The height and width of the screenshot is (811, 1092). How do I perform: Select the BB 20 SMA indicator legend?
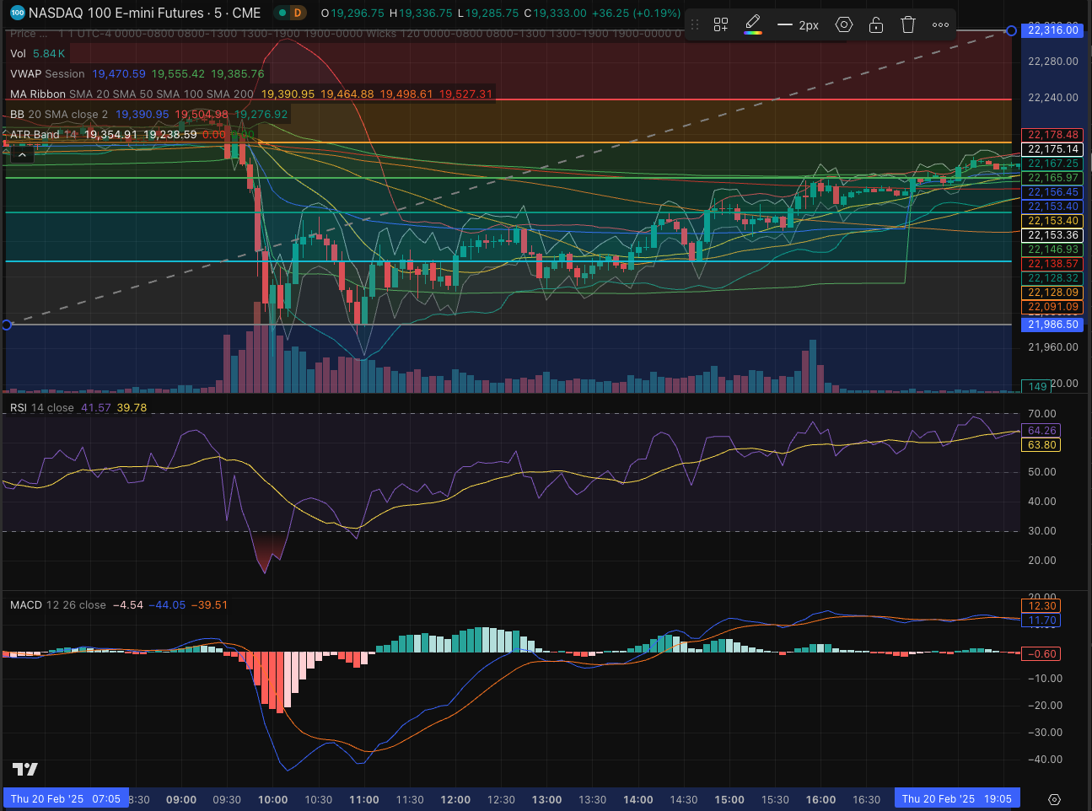59,114
